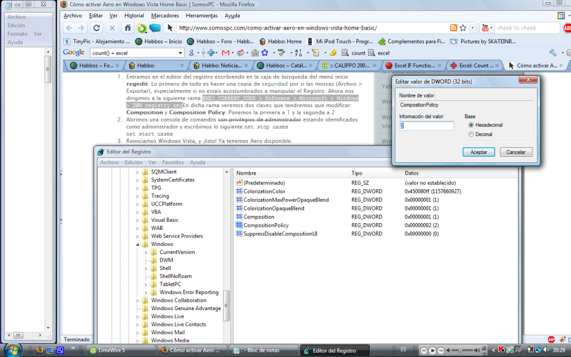The height and width of the screenshot is (357, 571).
Task: Open Google toolbar search dropdown
Action: click(180, 53)
